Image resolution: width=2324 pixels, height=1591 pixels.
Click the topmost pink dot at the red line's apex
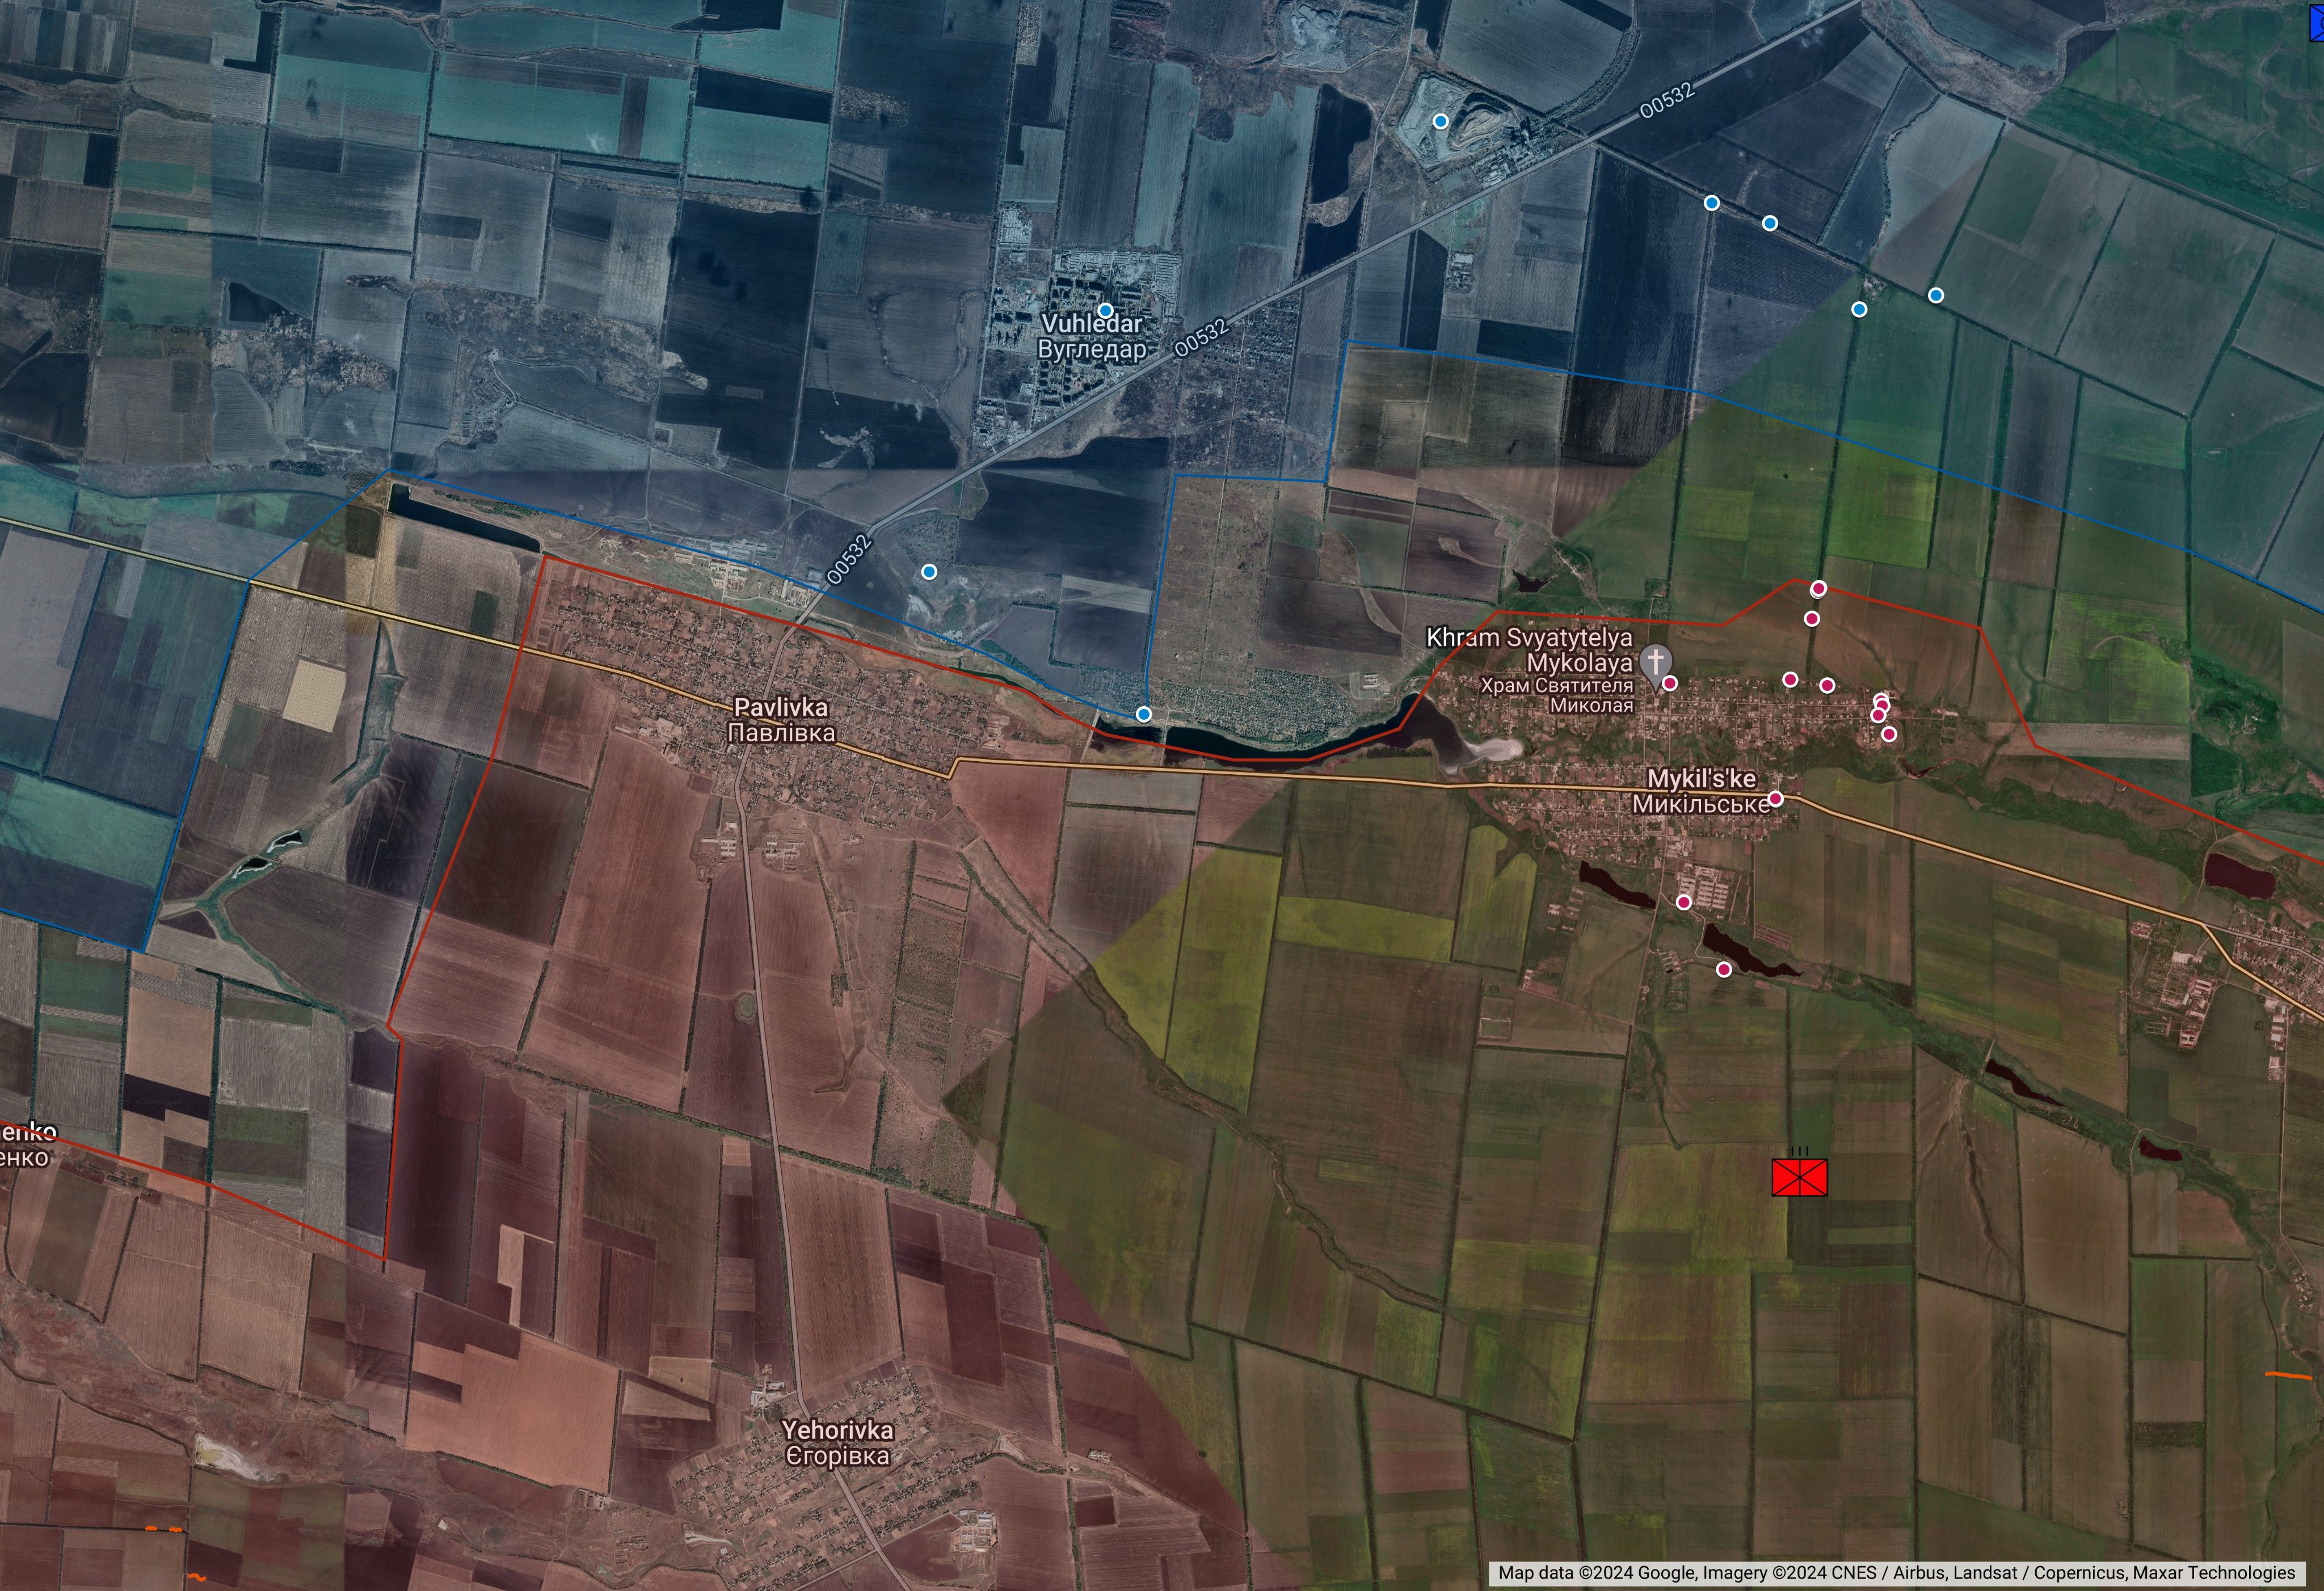1818,589
